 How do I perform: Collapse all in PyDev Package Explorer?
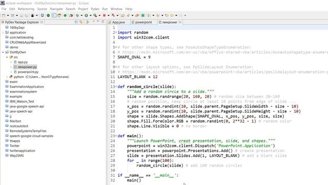pyautogui.click(x=76, y=22)
